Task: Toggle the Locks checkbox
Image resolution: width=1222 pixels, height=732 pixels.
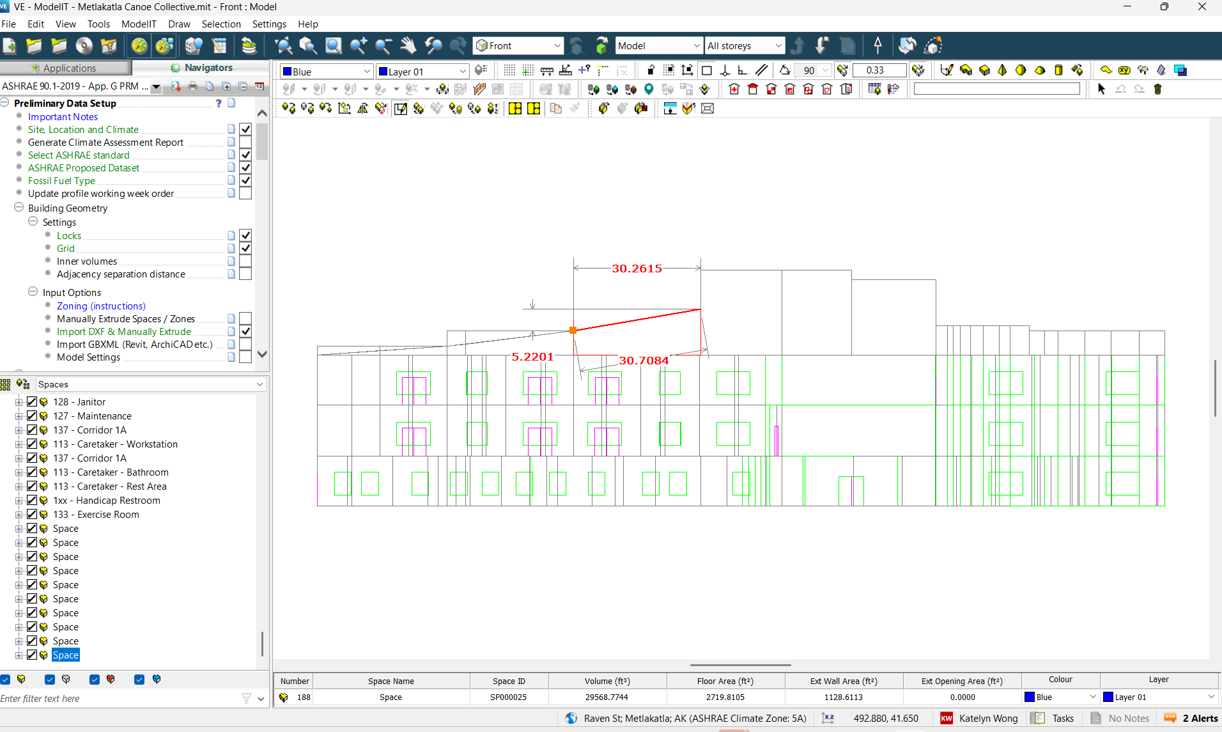Action: click(245, 235)
